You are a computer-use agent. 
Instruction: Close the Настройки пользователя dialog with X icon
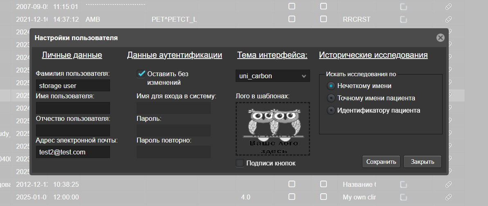440,38
